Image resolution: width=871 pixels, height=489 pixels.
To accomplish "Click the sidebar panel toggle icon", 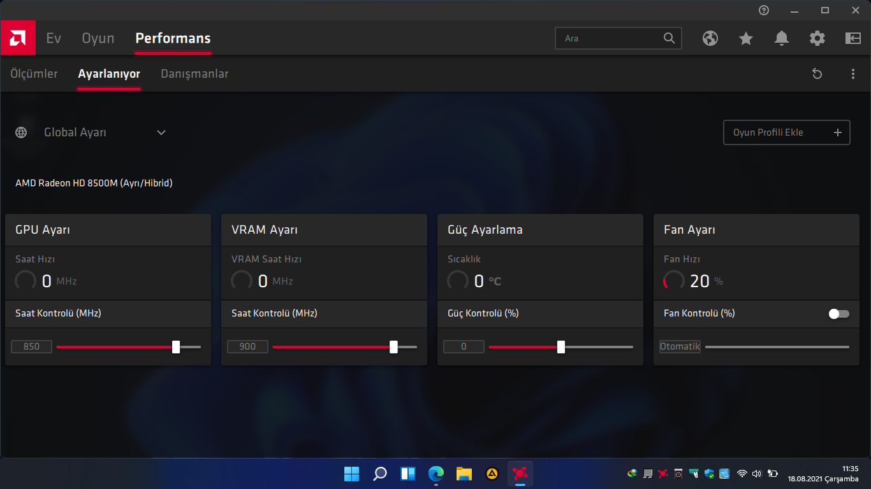I will pos(853,38).
